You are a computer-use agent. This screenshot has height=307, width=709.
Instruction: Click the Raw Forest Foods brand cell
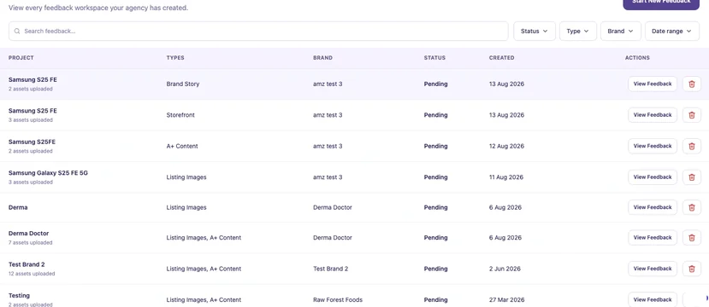(338, 300)
